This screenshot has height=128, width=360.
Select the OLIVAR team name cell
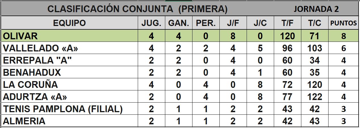tap(69, 36)
